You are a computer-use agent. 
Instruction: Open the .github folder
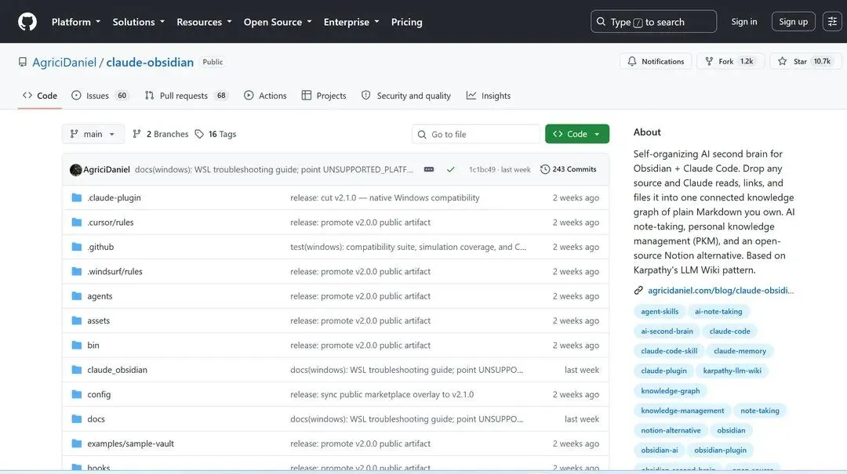[x=100, y=247]
